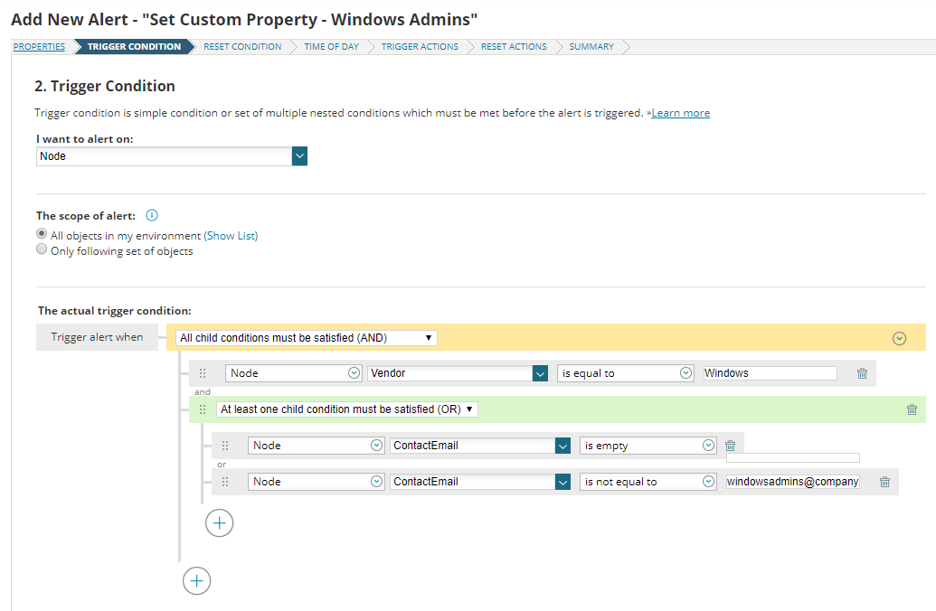Click the Show List link
The height and width of the screenshot is (611, 936).
tap(231, 236)
